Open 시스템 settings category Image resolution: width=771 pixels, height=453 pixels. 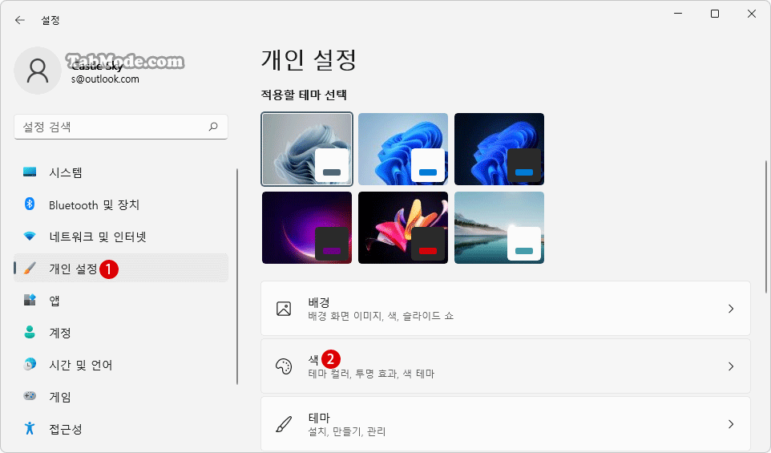(121, 172)
